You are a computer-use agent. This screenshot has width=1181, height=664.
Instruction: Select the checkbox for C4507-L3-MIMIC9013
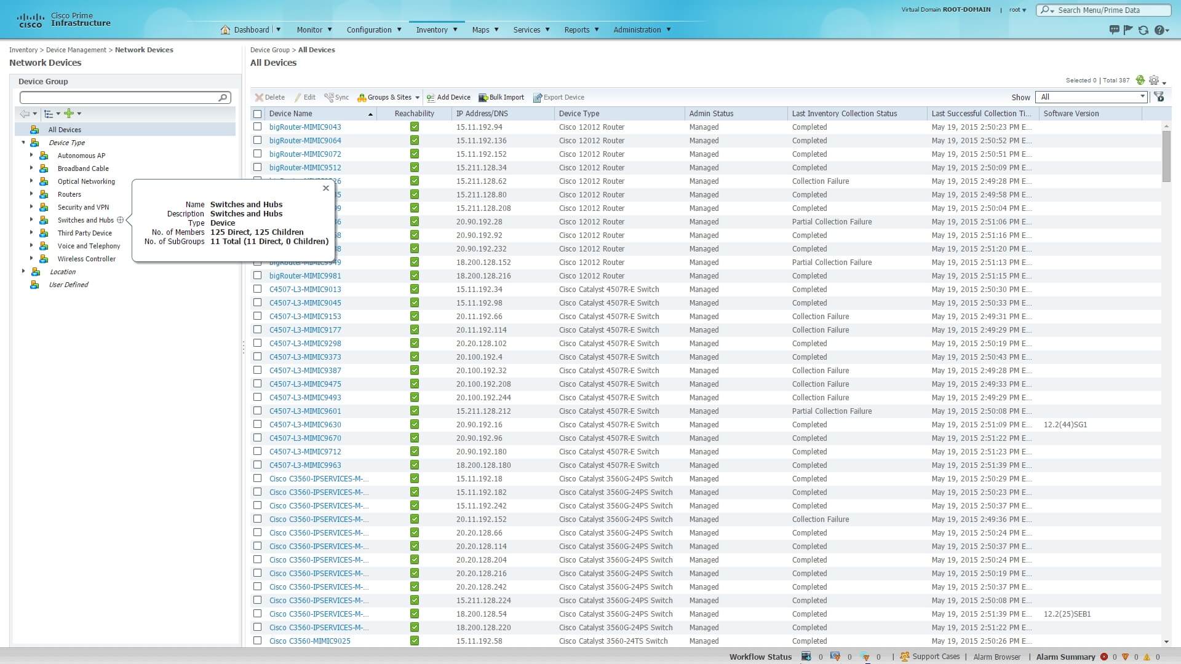(258, 289)
